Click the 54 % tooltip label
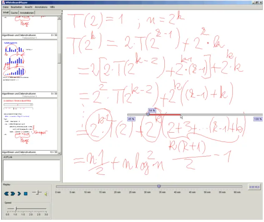The image size is (264, 222). (x=152, y=110)
